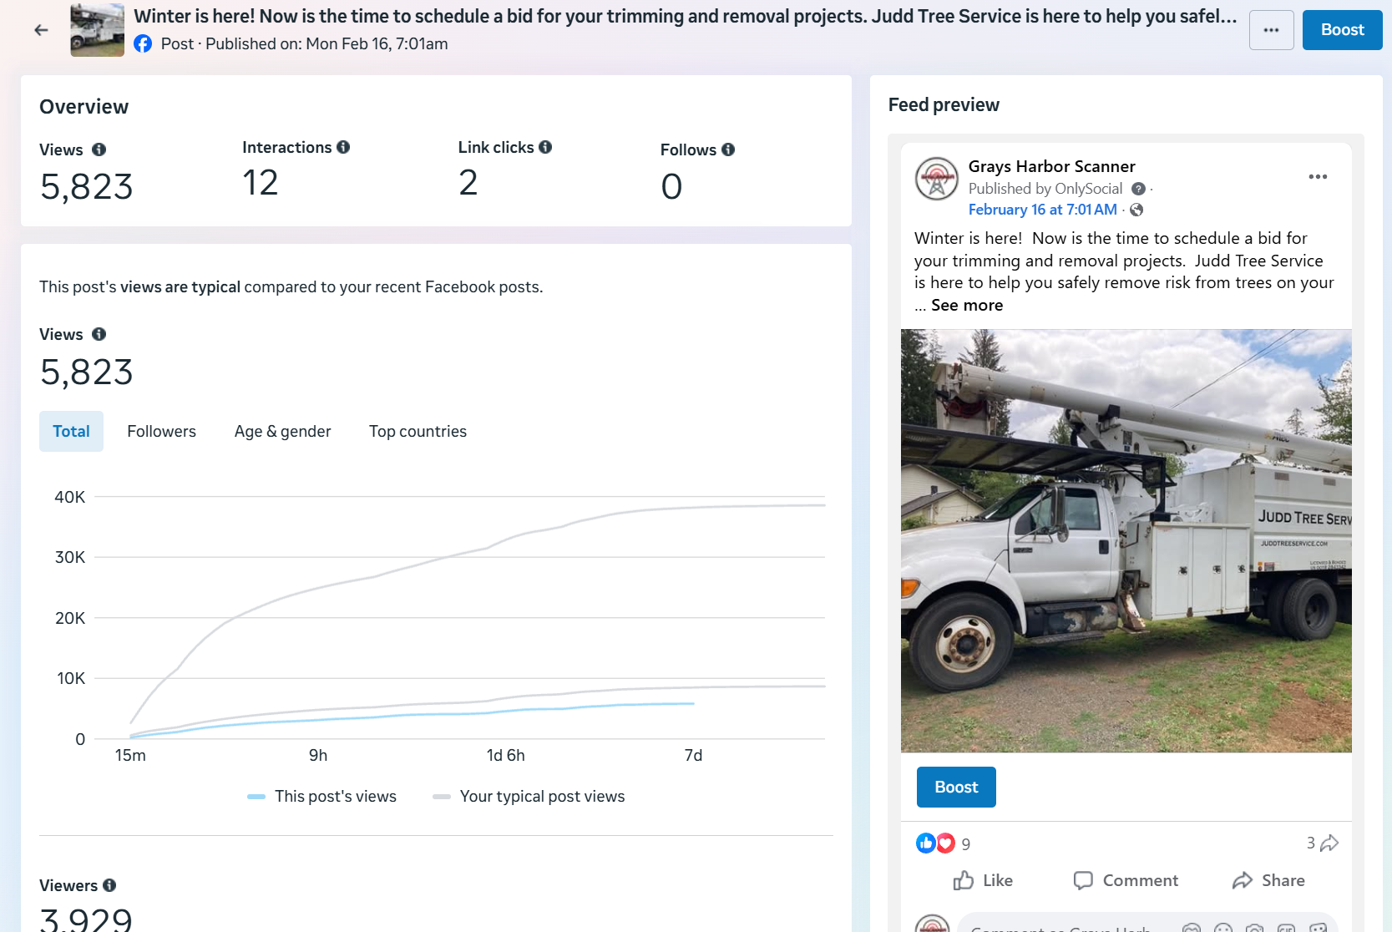Go back using the left arrow
1392x932 pixels.
pos(41,30)
